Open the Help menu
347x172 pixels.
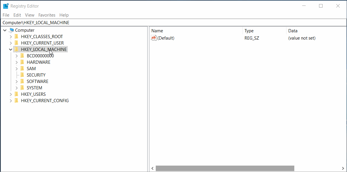[x=64, y=15]
